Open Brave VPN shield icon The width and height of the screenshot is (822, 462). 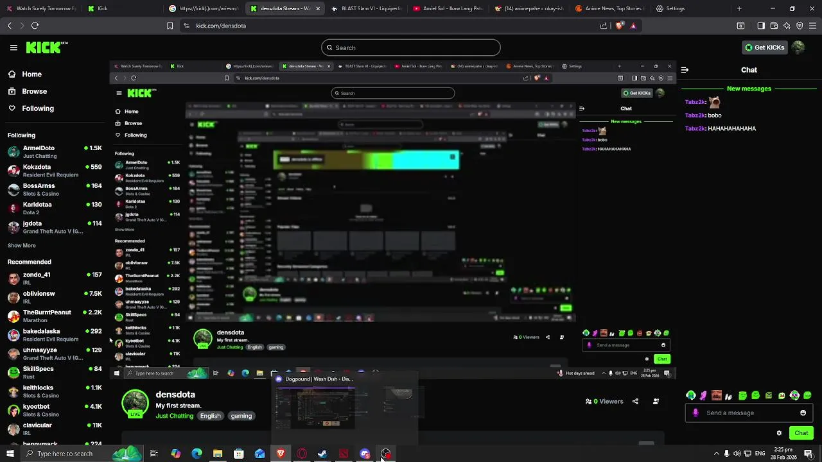tap(800, 26)
